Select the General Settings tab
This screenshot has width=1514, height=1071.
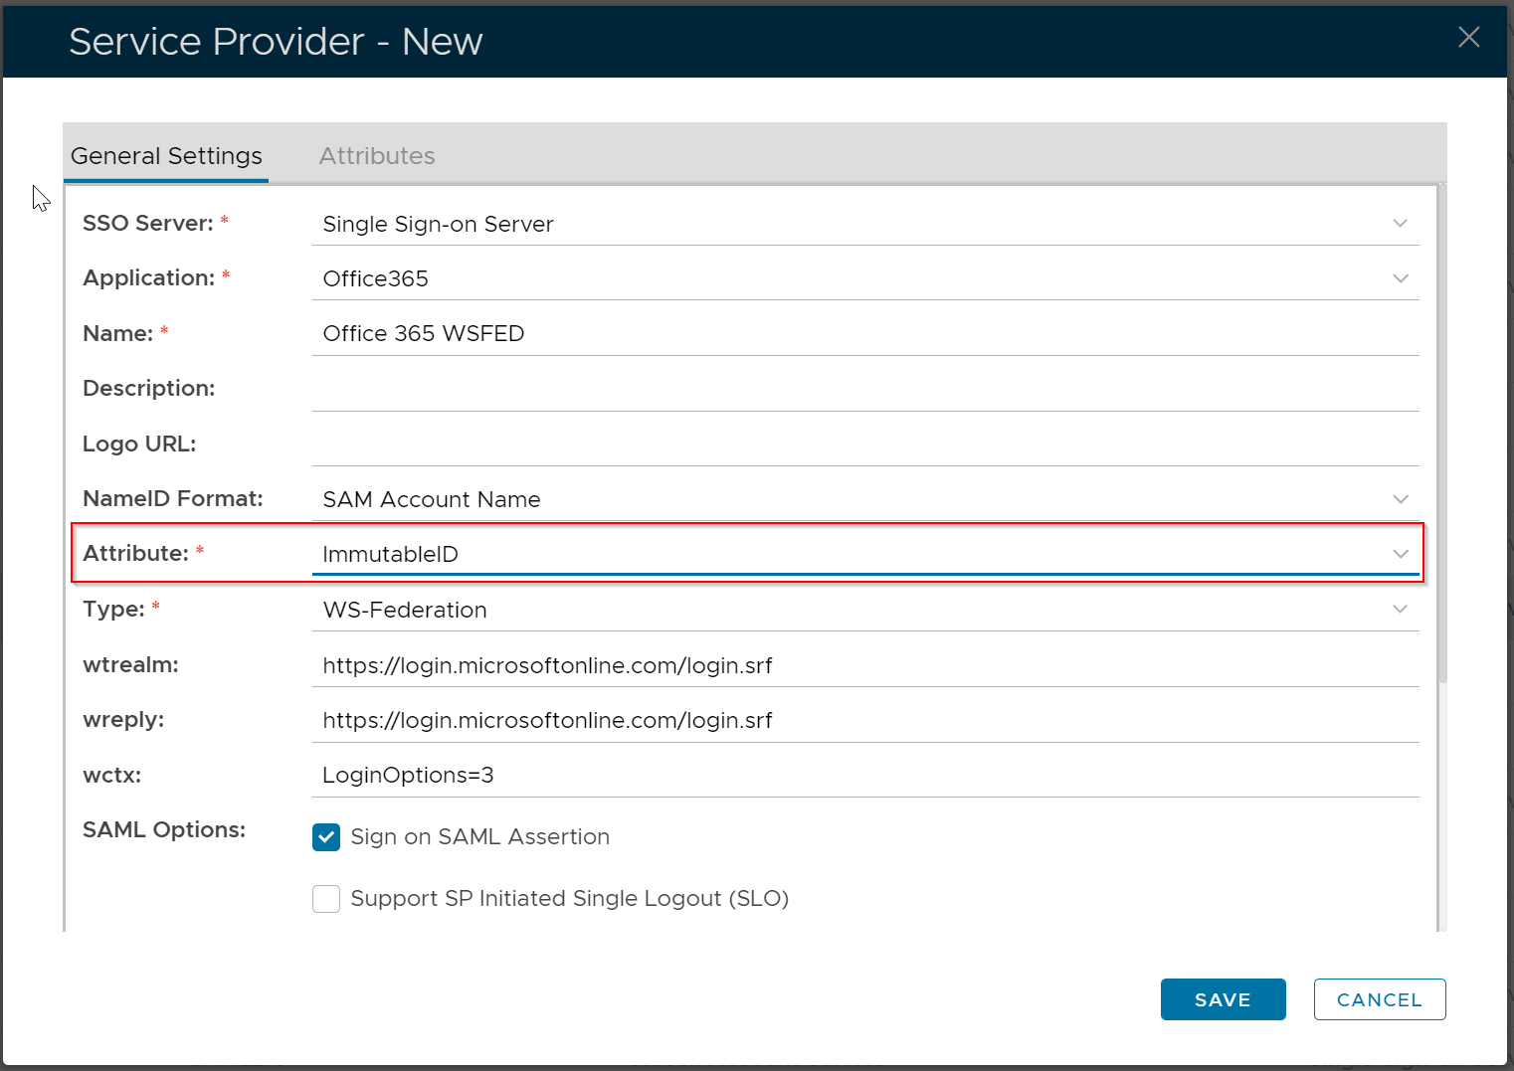(166, 156)
